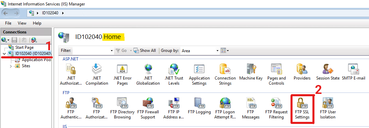Viewport: 369px width, 128px height.
Task: Collapse the ID102040 server node
Action: point(4,54)
